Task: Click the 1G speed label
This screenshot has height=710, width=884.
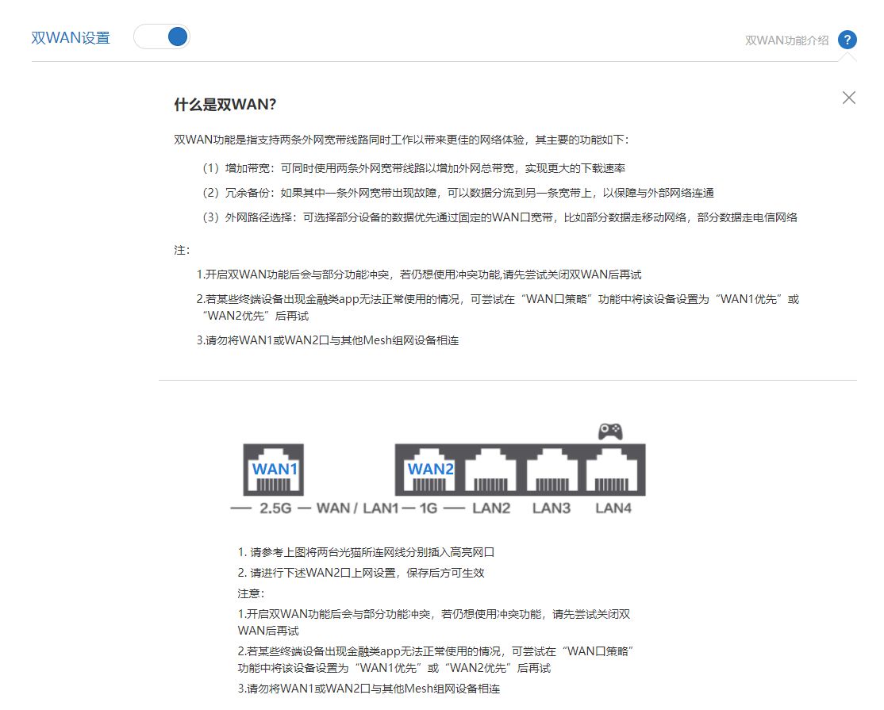Action: (x=429, y=509)
